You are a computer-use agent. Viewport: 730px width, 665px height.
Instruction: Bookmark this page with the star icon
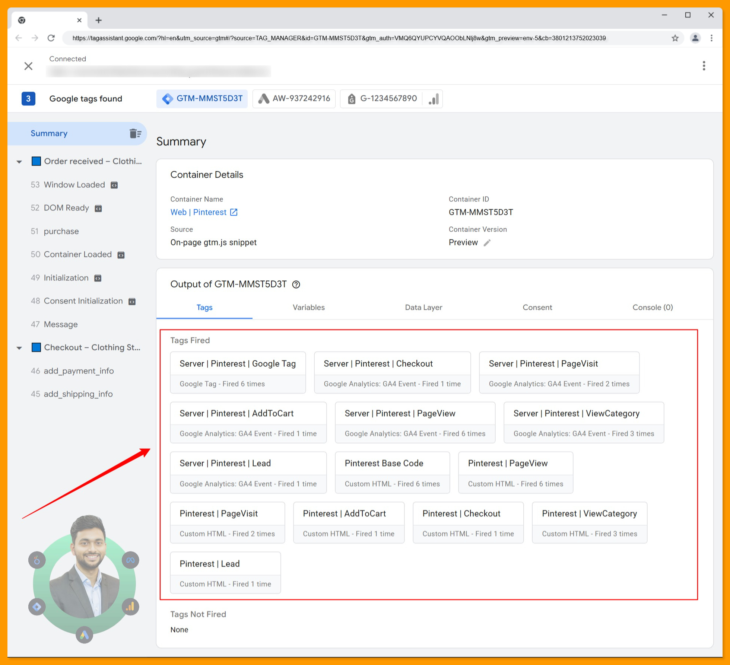(x=675, y=38)
